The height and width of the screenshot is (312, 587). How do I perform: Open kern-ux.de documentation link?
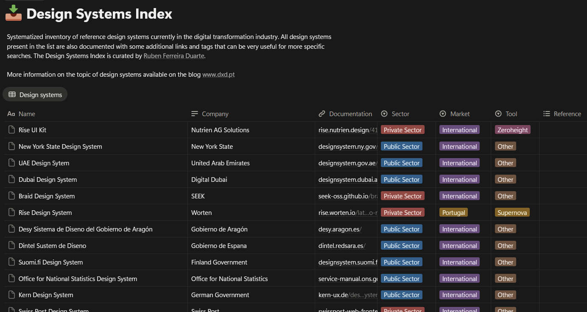point(348,295)
